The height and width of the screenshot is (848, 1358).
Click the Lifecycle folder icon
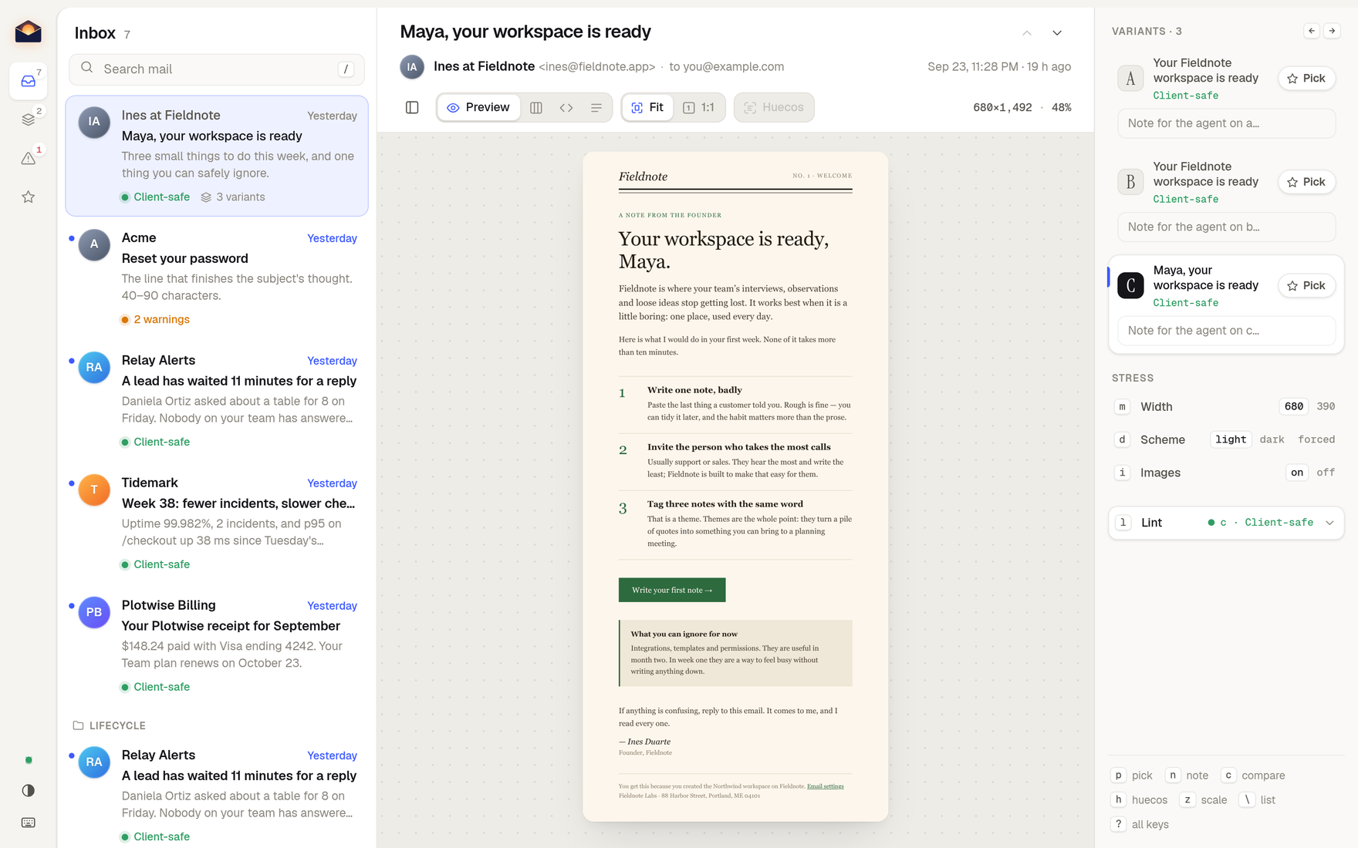[x=78, y=725]
